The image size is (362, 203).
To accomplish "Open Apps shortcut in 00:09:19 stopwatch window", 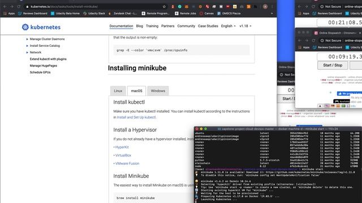I will point(304,47).
